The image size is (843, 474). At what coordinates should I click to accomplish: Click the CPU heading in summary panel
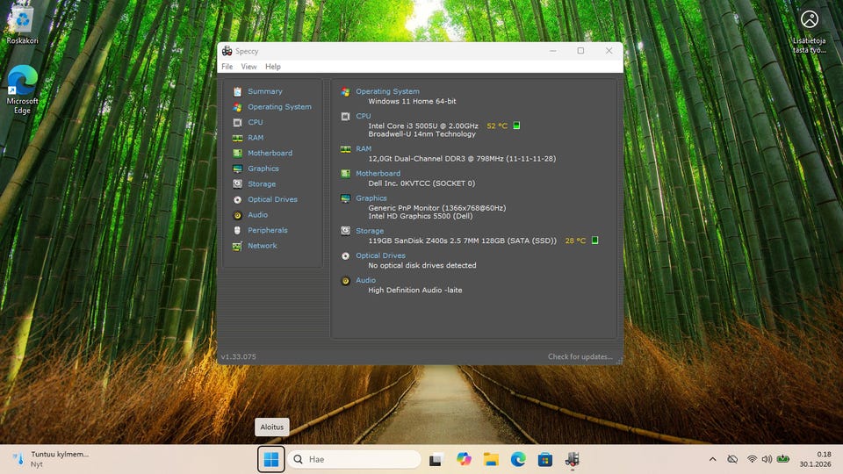[x=363, y=116]
